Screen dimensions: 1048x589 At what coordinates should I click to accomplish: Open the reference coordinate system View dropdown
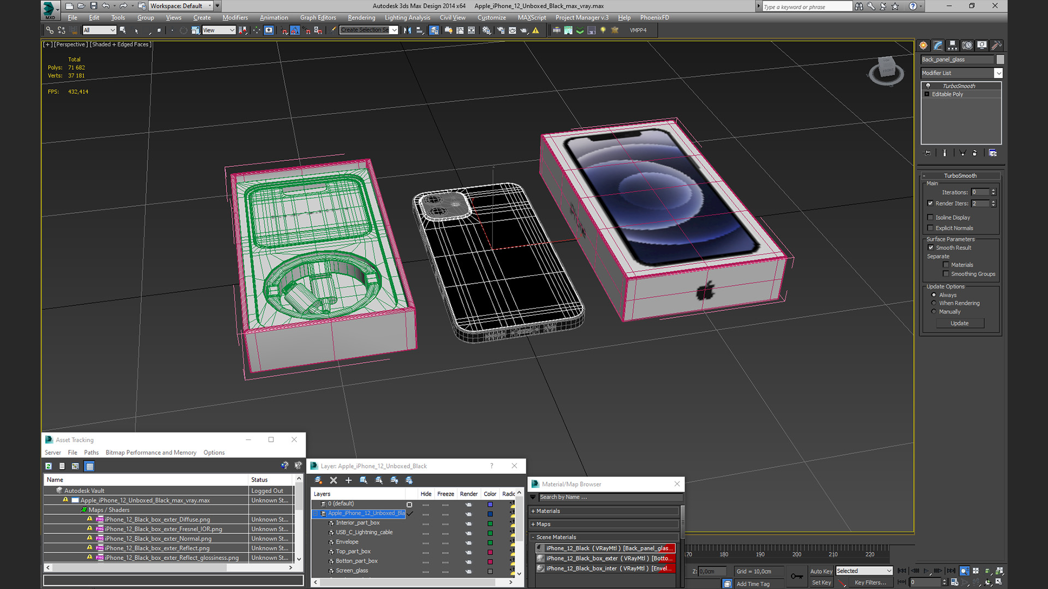point(218,30)
